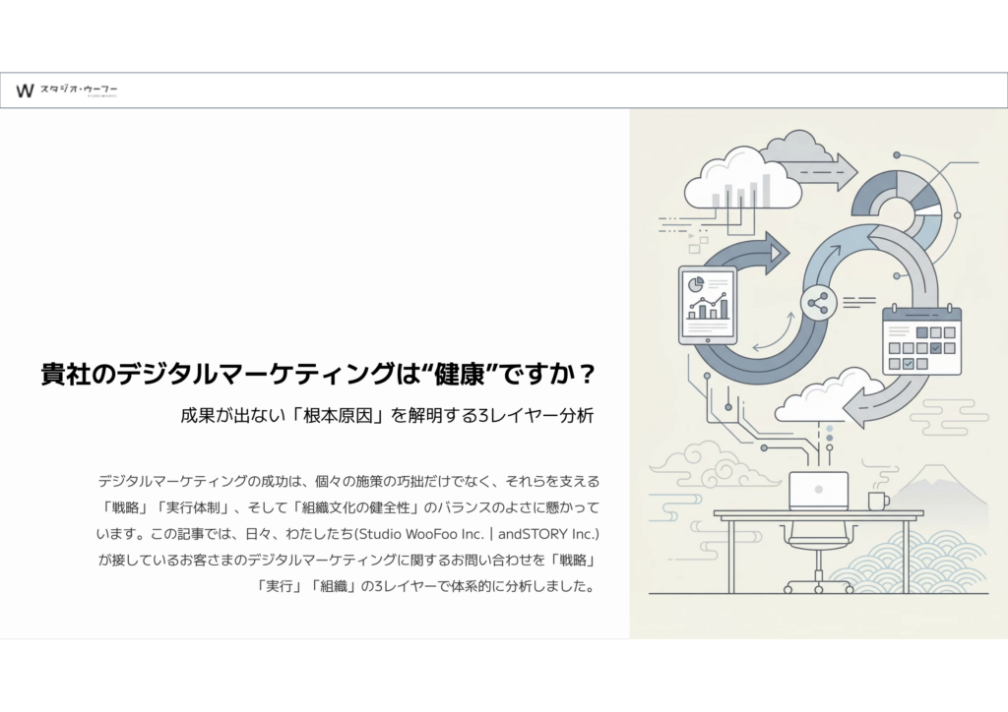The height and width of the screenshot is (712, 1008).
Task: Click the headline 貴社のデジタルマーケティングは"健康"ですか？
Action: [x=319, y=375]
